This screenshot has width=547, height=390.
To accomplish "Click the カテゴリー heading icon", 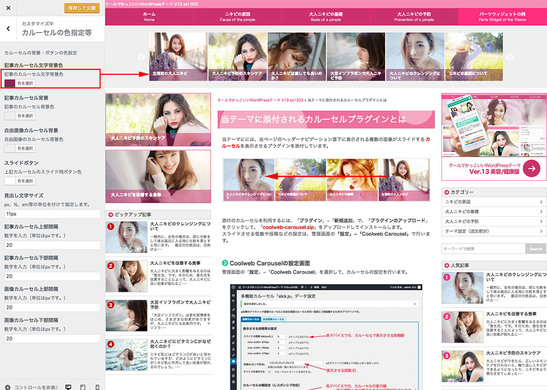I will pos(446,192).
